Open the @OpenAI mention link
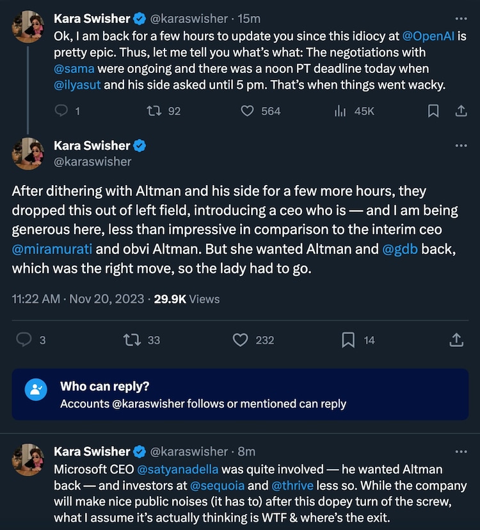Image resolution: width=480 pixels, height=530 pixels. click(429, 36)
